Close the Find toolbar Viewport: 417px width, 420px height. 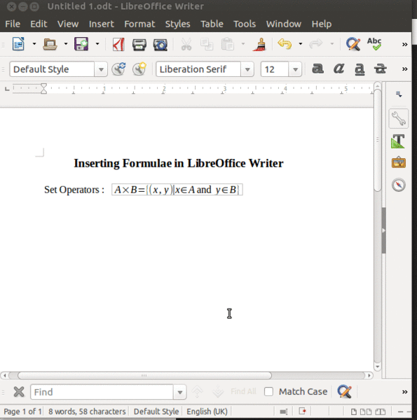19,392
